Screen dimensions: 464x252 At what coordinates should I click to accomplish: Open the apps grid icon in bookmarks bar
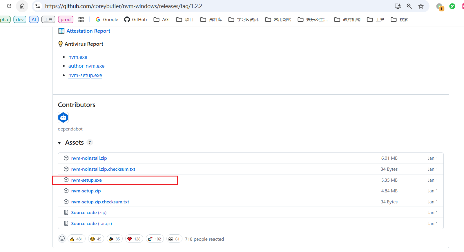click(81, 19)
